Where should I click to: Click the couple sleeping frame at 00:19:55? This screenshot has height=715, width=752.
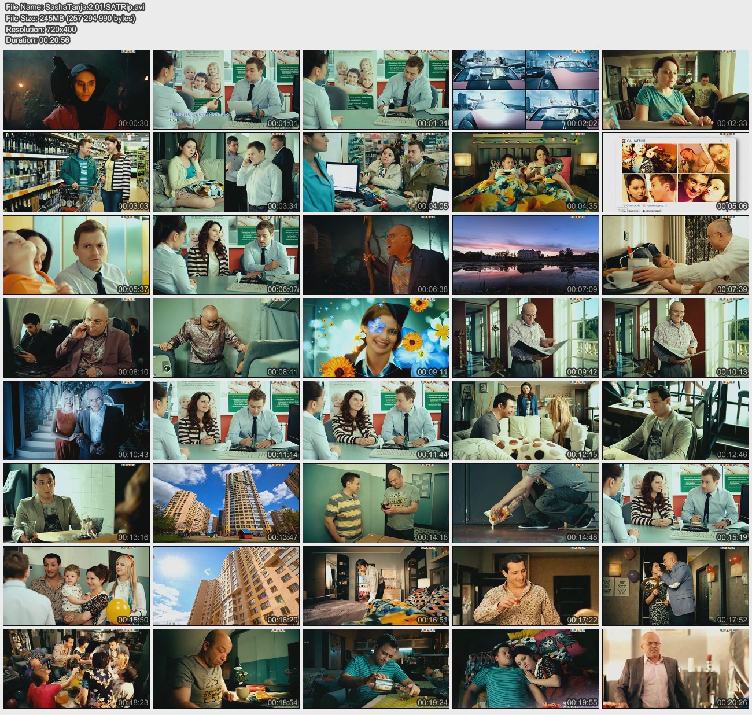click(525, 669)
